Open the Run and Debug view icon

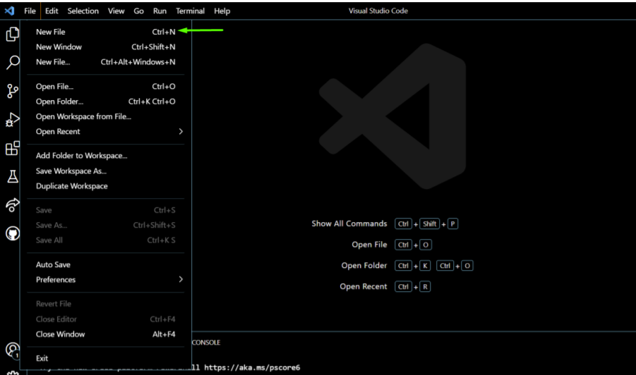(x=12, y=119)
